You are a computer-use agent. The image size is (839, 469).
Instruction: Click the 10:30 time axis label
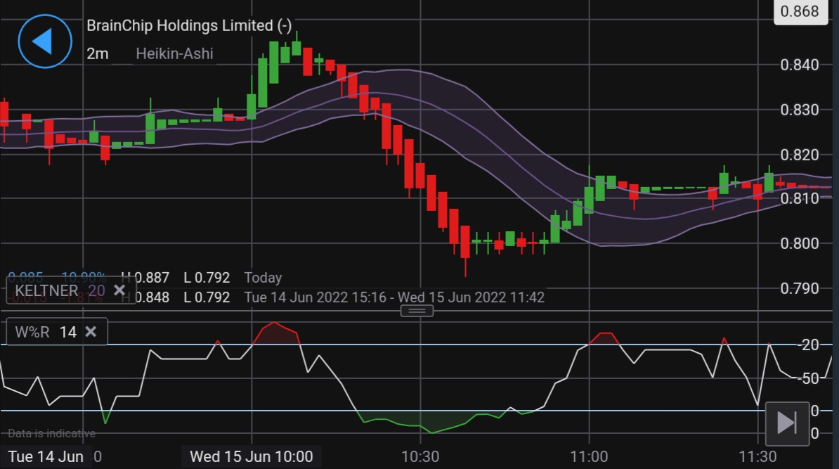coord(420,456)
